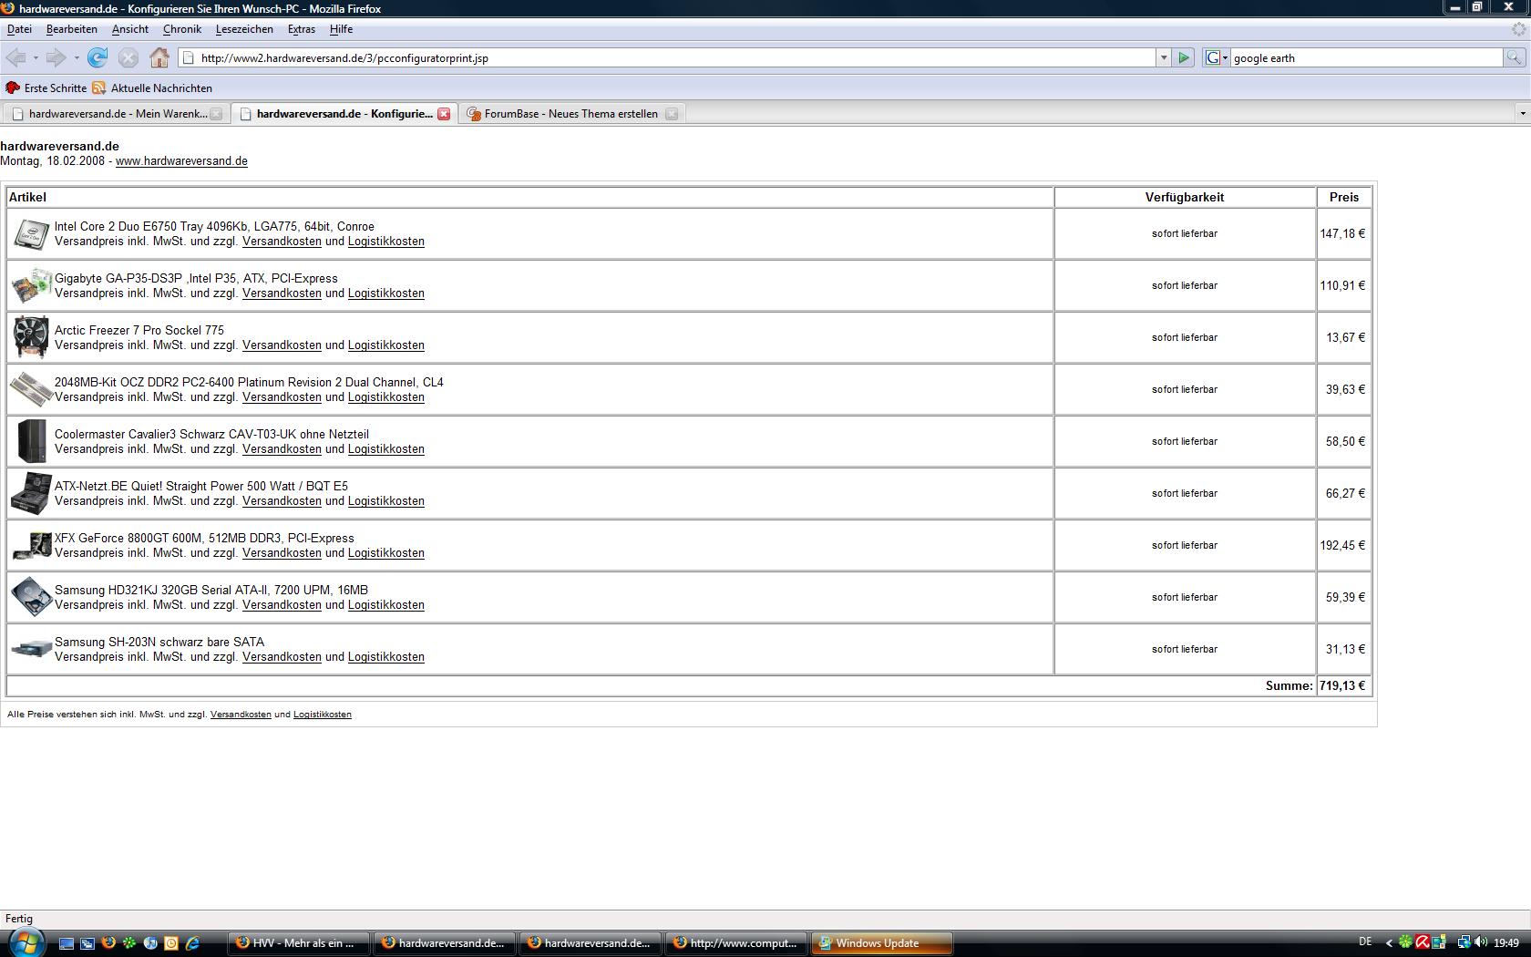Open the Google search engine selector
1531x957 pixels.
1217,57
